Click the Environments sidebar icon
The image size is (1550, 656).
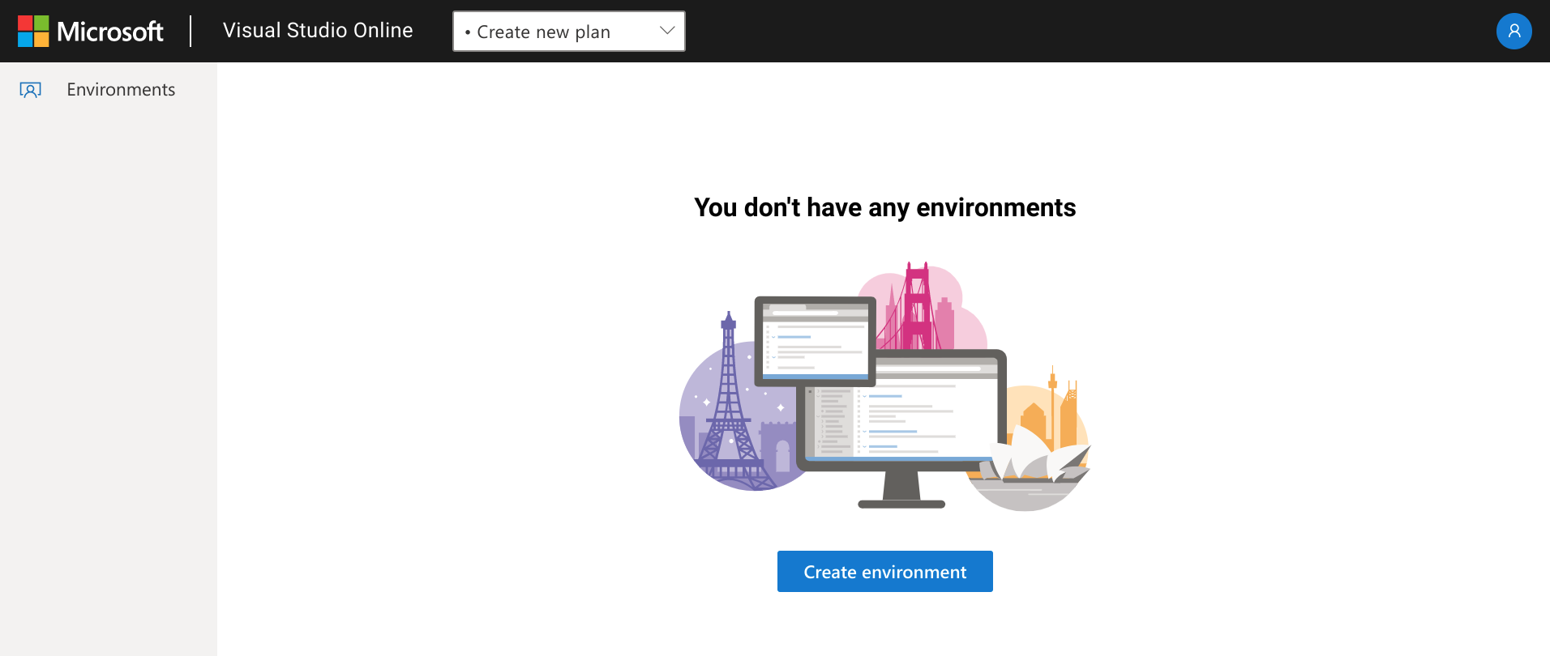click(31, 90)
